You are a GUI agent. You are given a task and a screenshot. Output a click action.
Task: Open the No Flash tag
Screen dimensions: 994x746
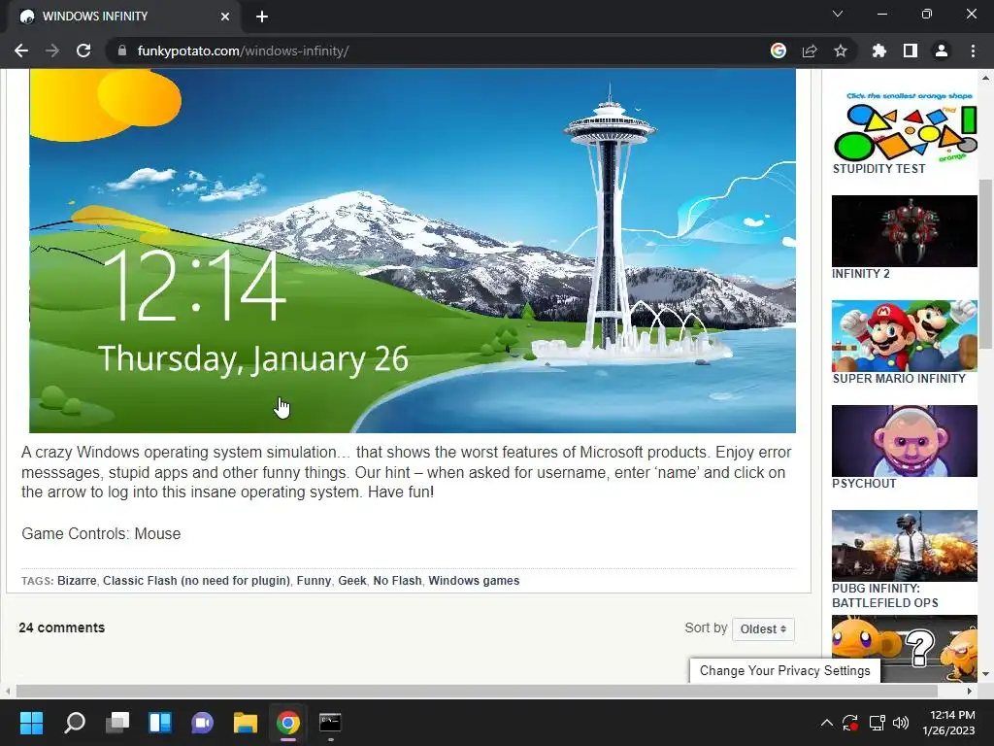click(x=397, y=581)
